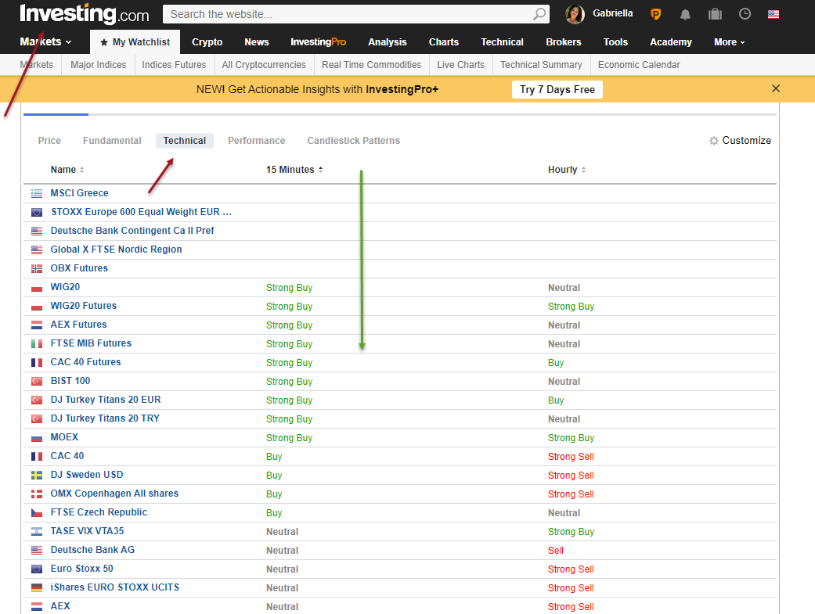The height and width of the screenshot is (614, 815).
Task: Click the Norway flag beside OBX Futures
Action: click(x=36, y=268)
